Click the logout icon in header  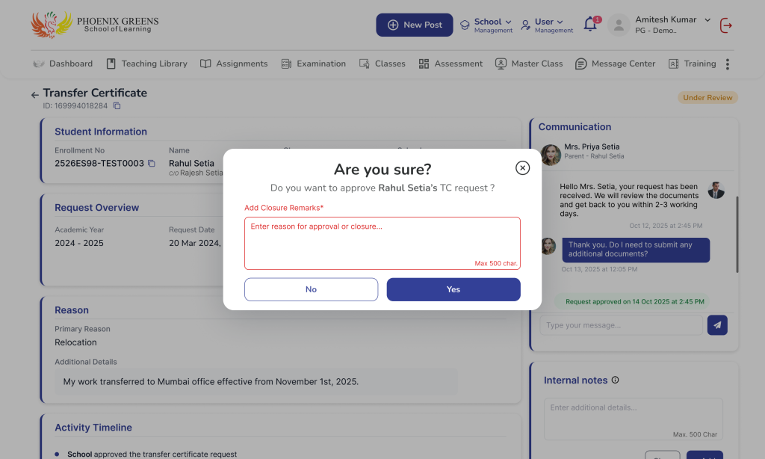click(725, 25)
